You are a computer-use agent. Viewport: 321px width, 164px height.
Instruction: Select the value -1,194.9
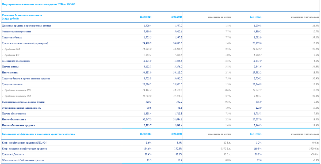[147, 61]
